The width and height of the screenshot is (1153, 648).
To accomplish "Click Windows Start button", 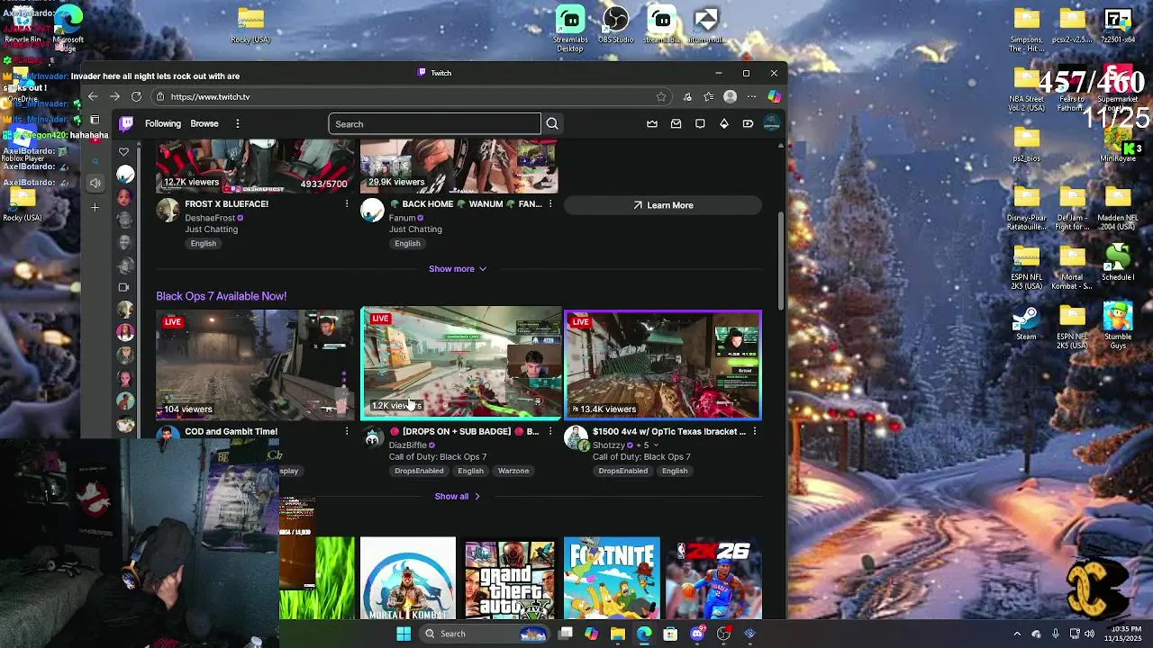I will [x=404, y=634].
